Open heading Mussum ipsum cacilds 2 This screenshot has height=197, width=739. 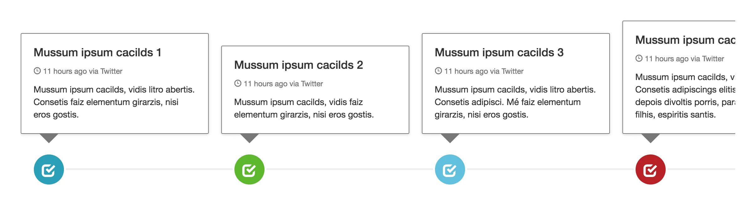(x=298, y=65)
